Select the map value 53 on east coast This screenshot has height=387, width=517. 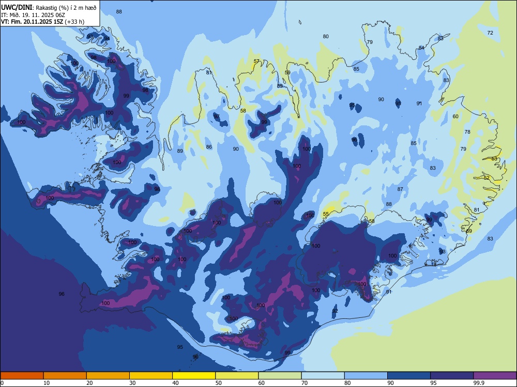click(494, 159)
